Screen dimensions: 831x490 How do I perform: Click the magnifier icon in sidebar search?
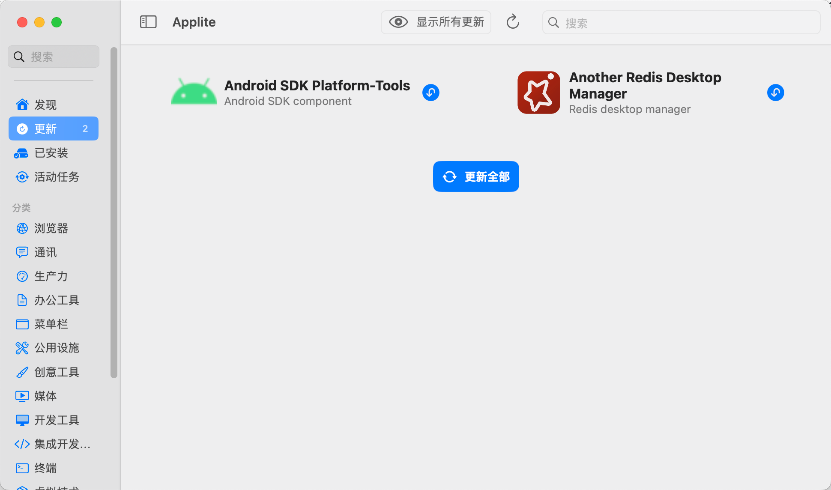pos(19,57)
